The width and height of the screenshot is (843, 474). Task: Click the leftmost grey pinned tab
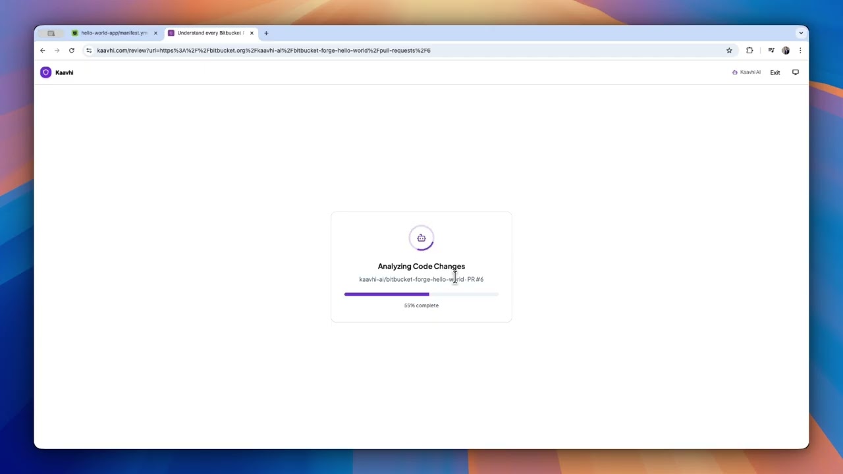point(51,33)
